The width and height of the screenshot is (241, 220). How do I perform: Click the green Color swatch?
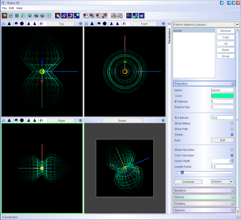pos(222,96)
